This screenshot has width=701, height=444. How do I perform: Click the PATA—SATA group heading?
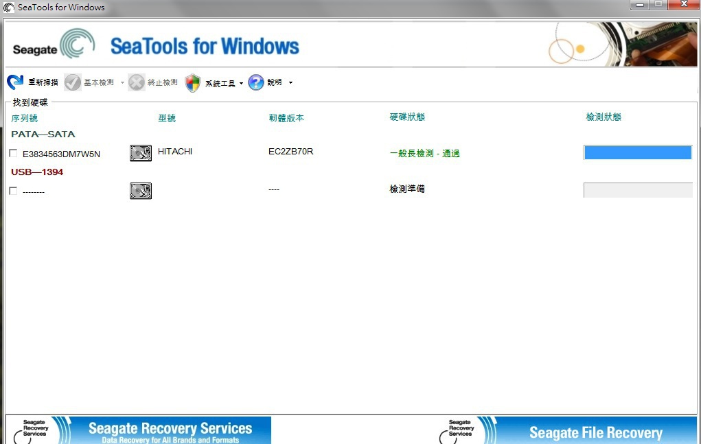(x=43, y=134)
